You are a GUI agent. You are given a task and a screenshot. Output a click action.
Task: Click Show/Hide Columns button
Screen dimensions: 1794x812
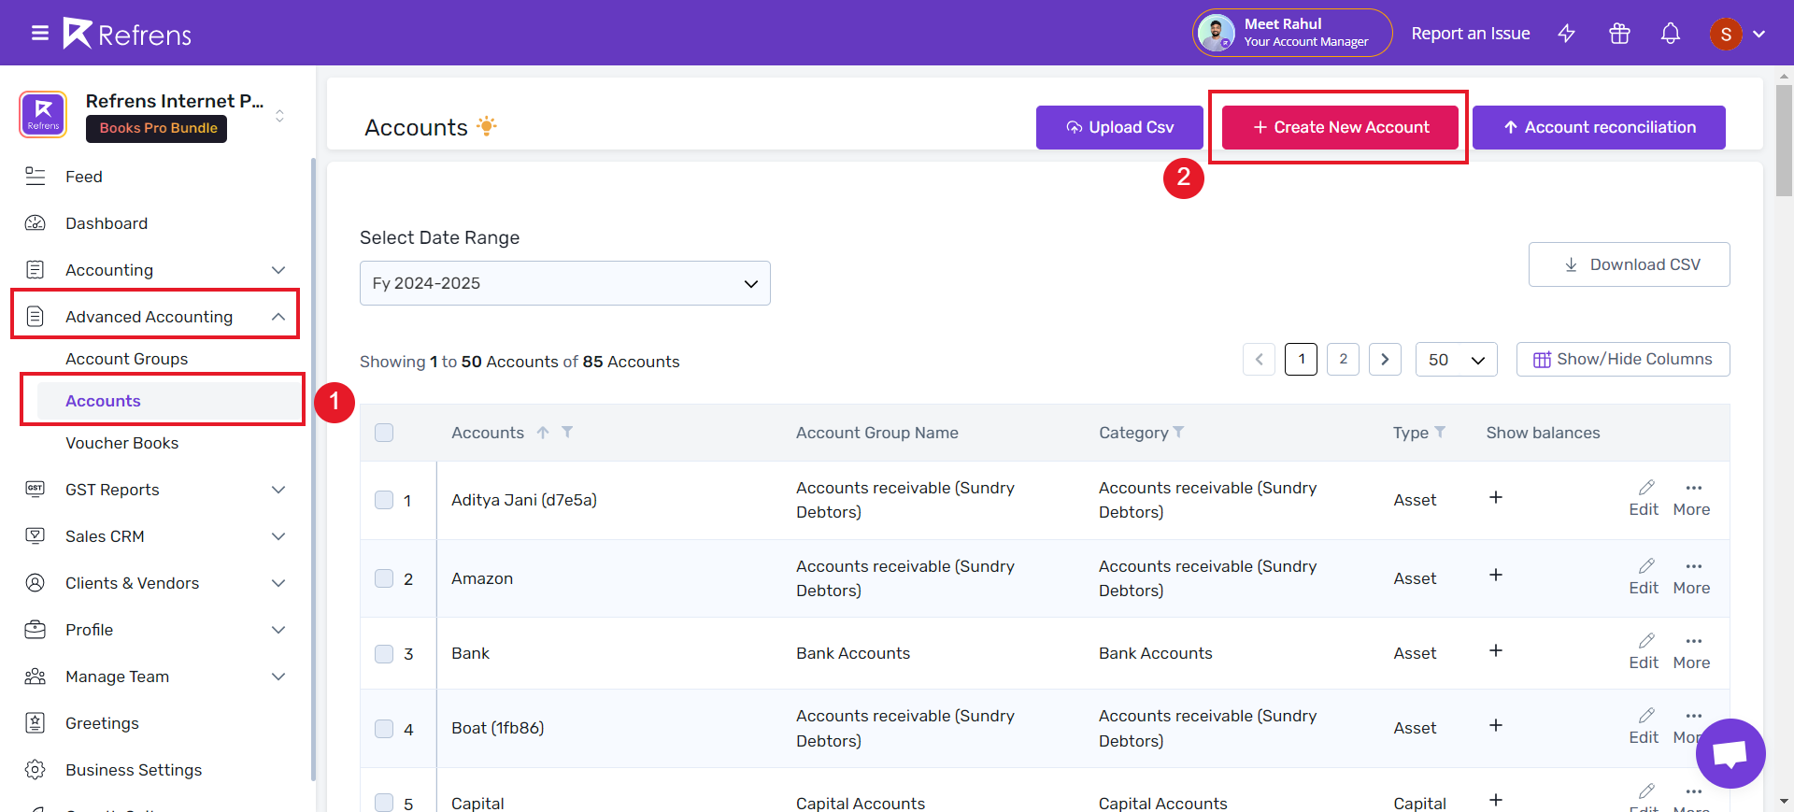(1623, 359)
